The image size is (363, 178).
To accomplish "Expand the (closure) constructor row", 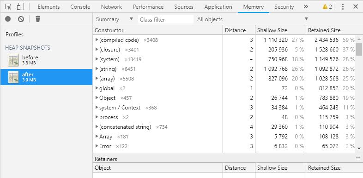I will click(x=97, y=50).
